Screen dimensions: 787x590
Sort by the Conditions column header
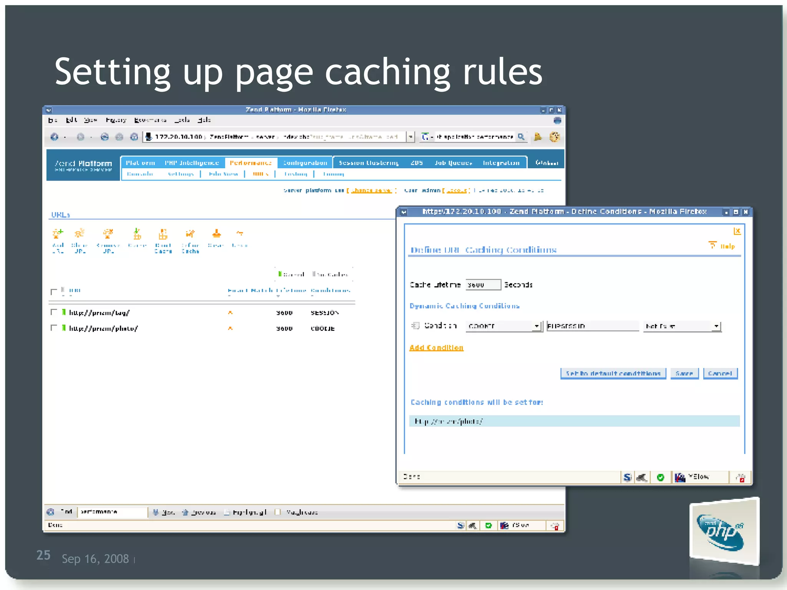[330, 290]
